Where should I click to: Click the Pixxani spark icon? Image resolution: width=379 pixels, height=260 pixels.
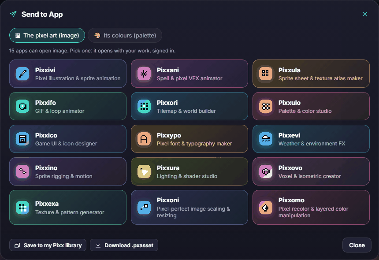[144, 74]
